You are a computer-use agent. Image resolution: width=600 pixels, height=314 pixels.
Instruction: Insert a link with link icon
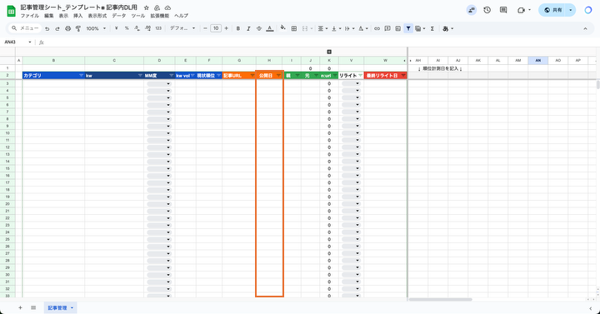click(377, 28)
